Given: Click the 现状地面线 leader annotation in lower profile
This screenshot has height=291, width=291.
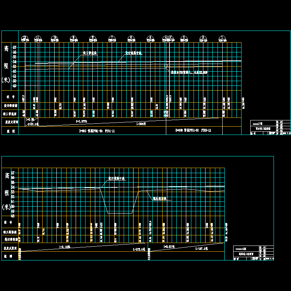Looking at the screenshot, I should pos(160,199).
